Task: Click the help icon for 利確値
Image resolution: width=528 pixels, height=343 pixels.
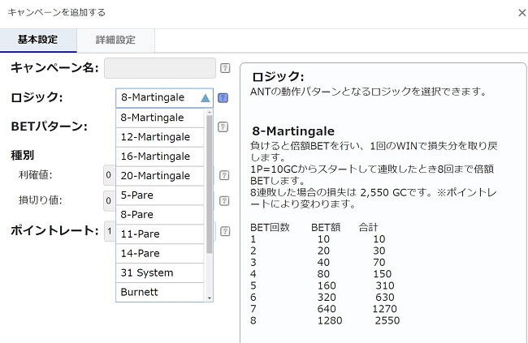Action: [223, 174]
